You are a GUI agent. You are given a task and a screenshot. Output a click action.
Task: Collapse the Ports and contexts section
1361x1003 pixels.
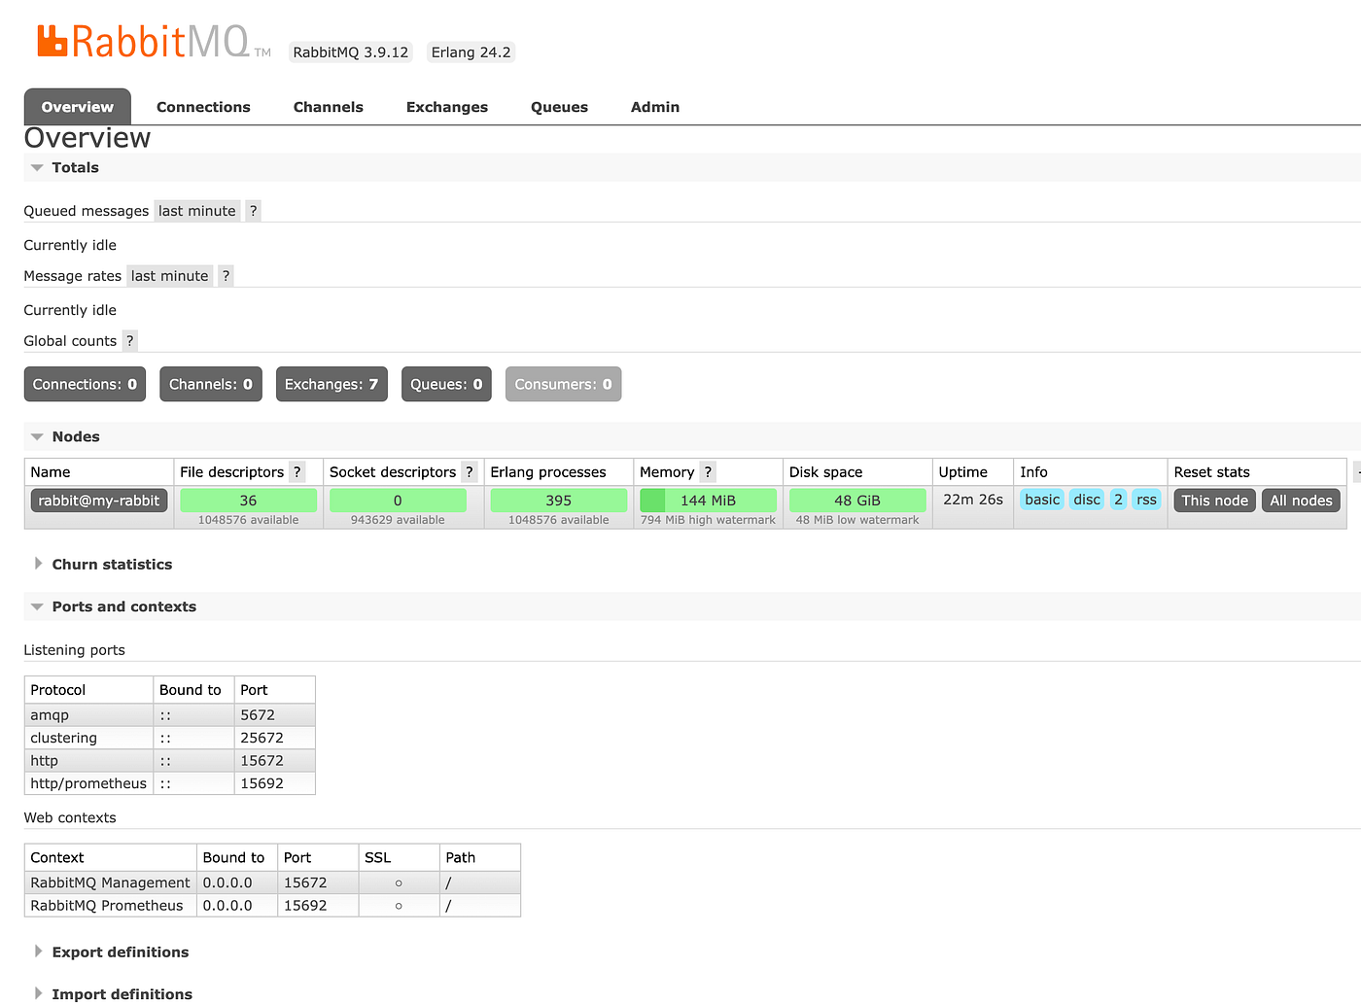124,606
